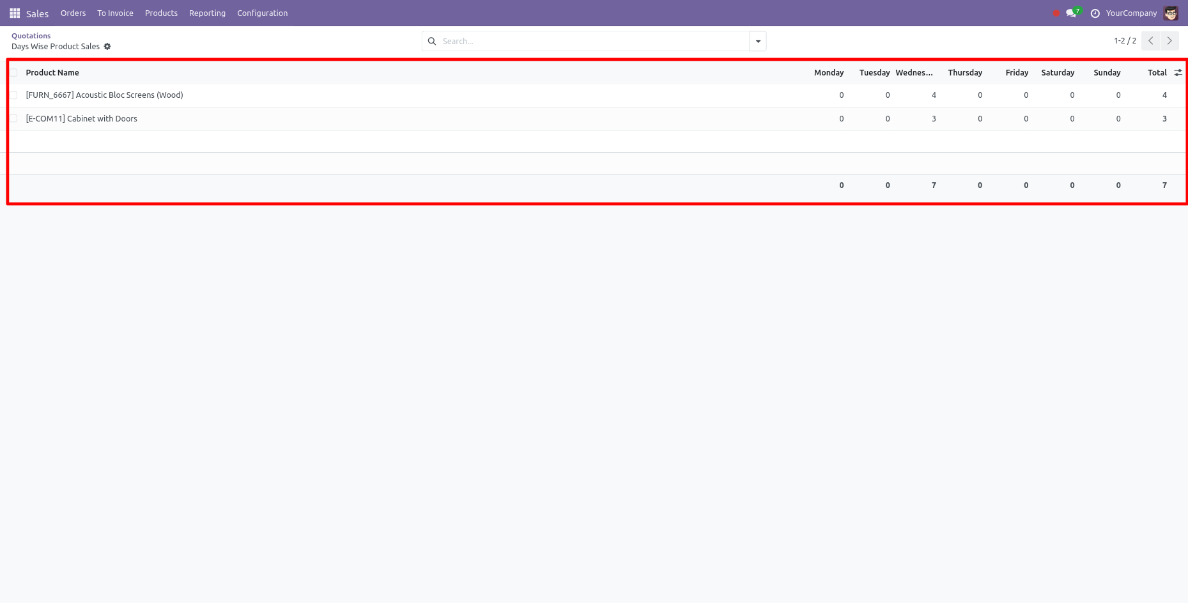
Task: Click the Sales app title
Action: 37,13
